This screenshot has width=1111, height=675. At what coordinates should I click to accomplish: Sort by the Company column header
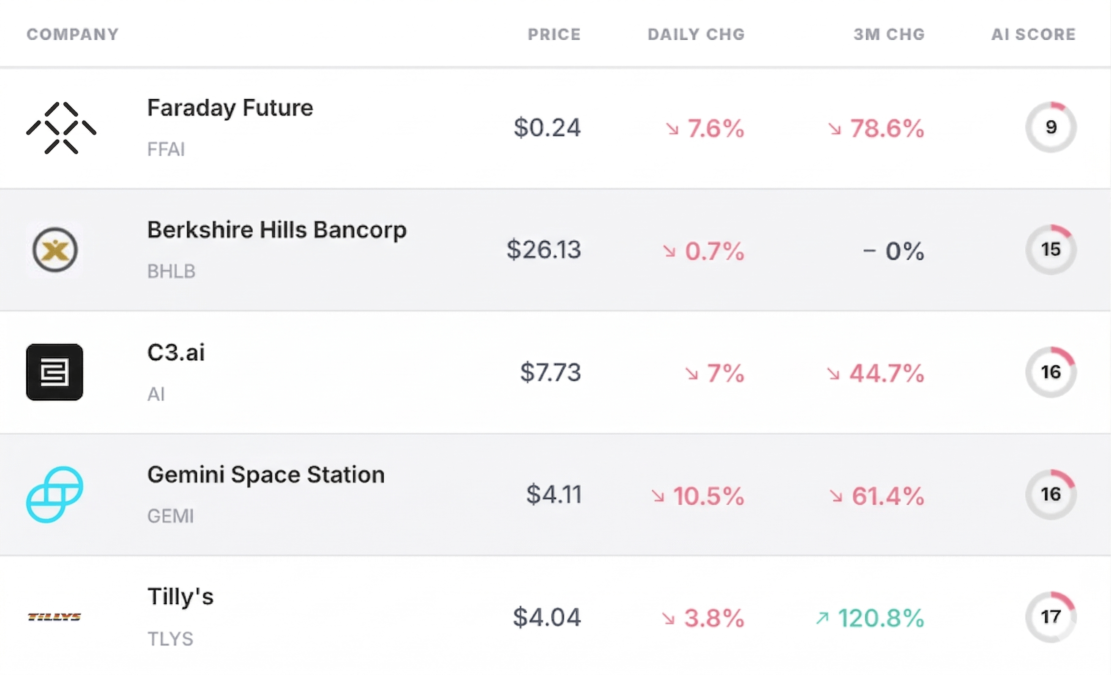coord(73,34)
